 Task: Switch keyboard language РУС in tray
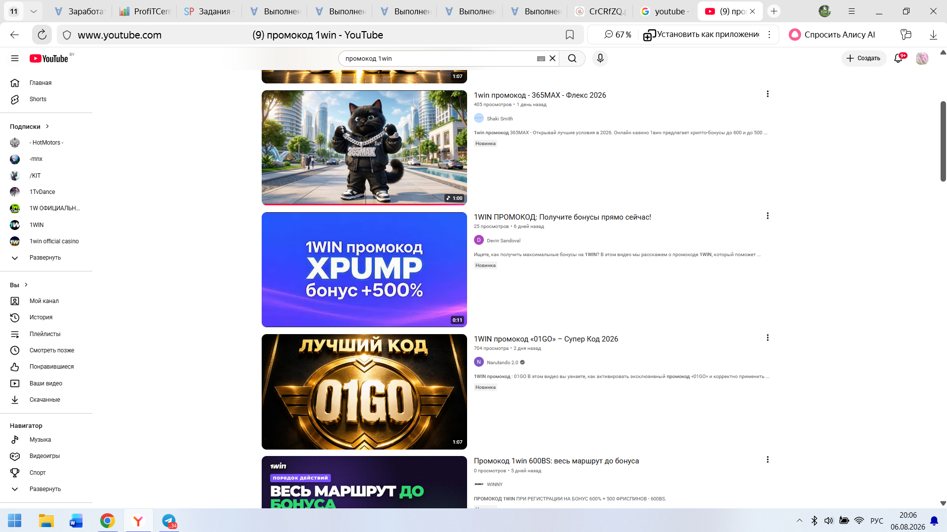876,521
